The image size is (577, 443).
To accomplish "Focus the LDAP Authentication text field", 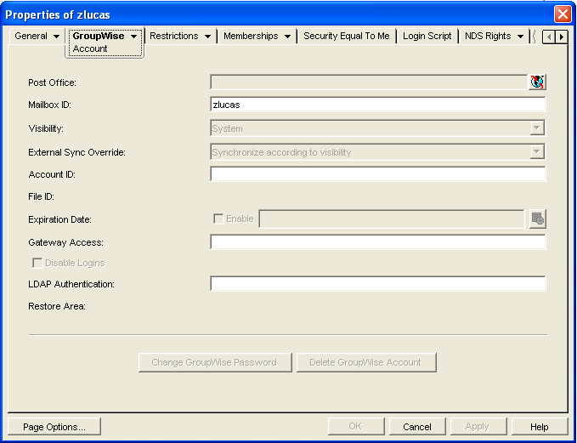I will 377,284.
